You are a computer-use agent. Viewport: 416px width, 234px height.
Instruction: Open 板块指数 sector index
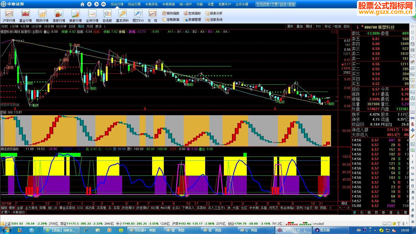(x=171, y=13)
